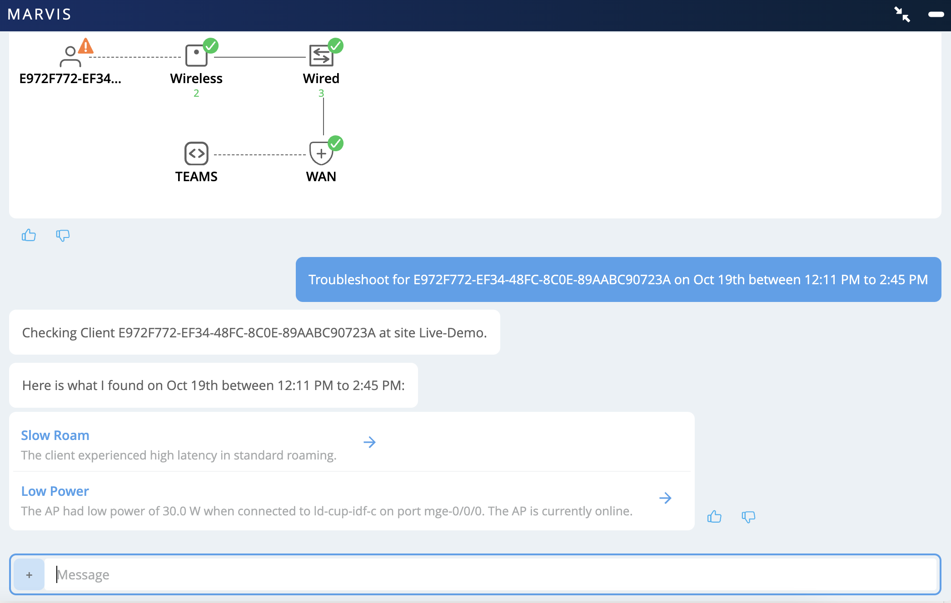Screen dimensions: 951x603
Task: Click the Wireless count number 2
Action: pyautogui.click(x=196, y=93)
